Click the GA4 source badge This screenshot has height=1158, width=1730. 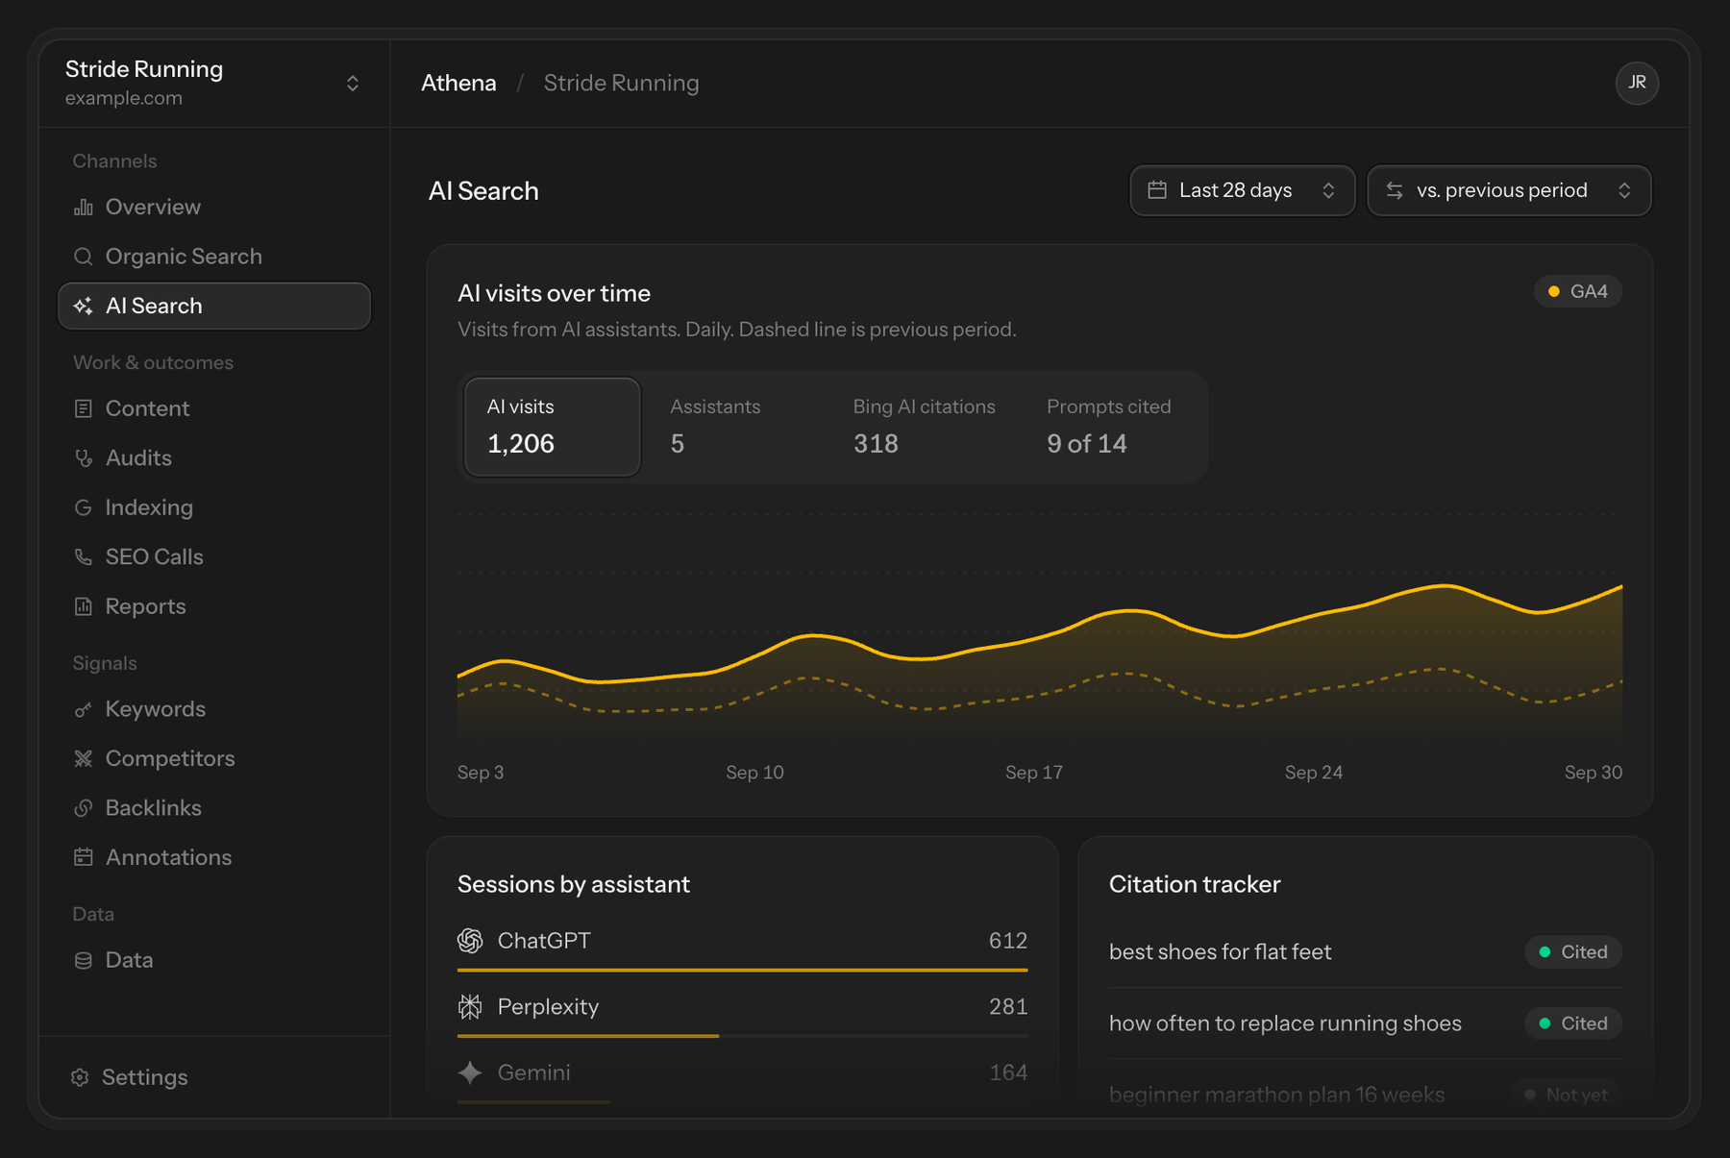pyautogui.click(x=1578, y=291)
